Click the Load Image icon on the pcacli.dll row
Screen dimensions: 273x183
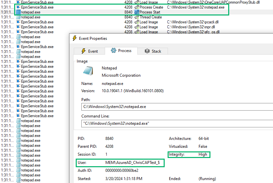(137, 22)
